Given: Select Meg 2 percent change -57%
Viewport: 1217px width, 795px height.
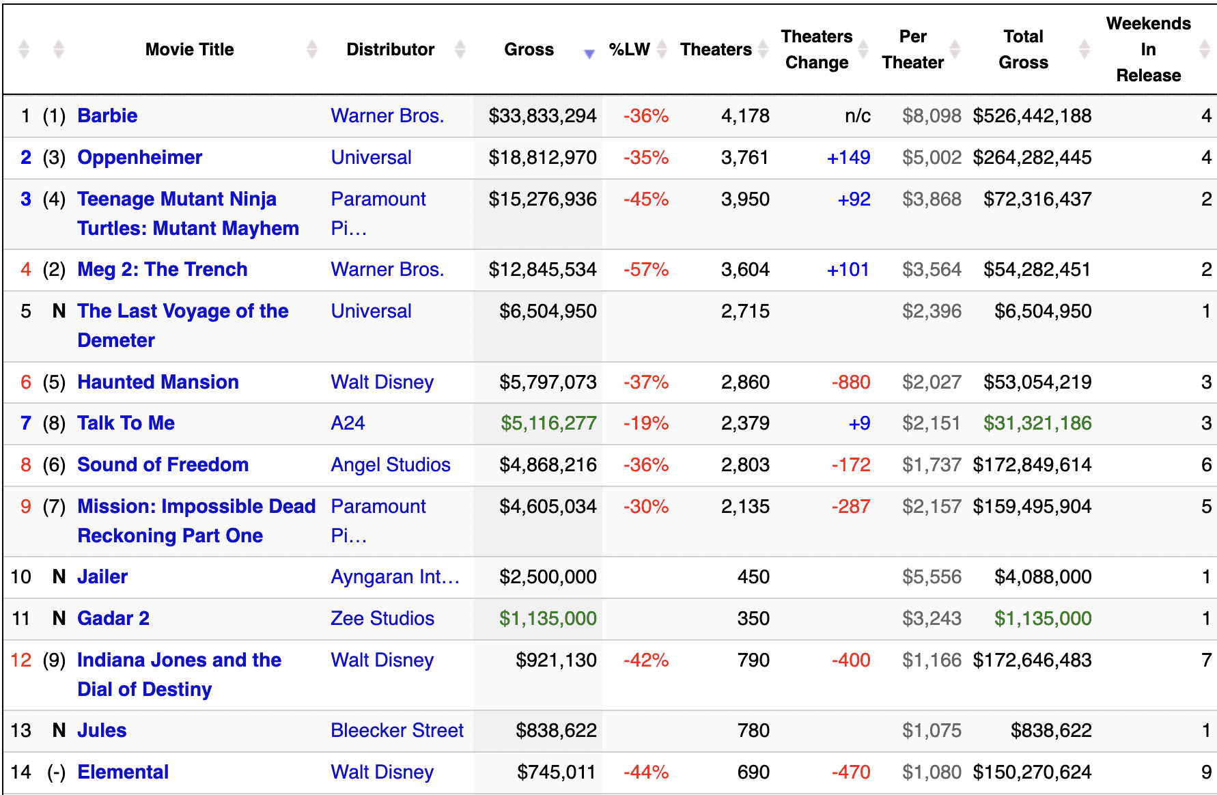Looking at the screenshot, I should pyautogui.click(x=645, y=269).
